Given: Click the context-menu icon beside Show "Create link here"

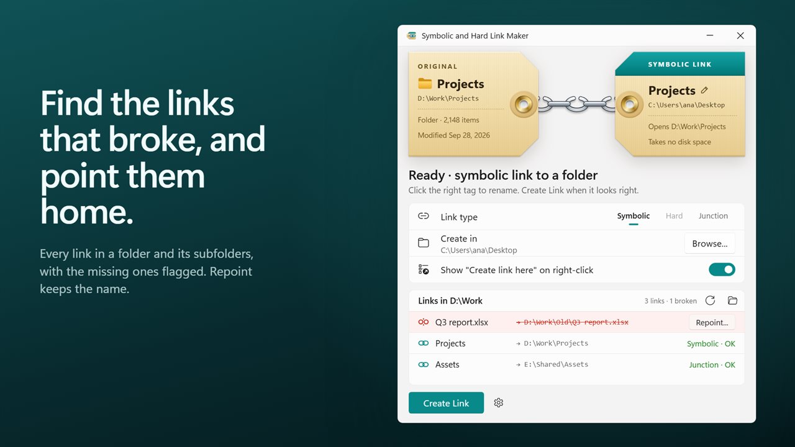Looking at the screenshot, I should pyautogui.click(x=424, y=269).
